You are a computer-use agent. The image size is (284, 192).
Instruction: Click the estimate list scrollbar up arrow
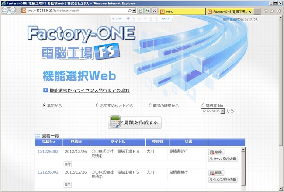243,149
